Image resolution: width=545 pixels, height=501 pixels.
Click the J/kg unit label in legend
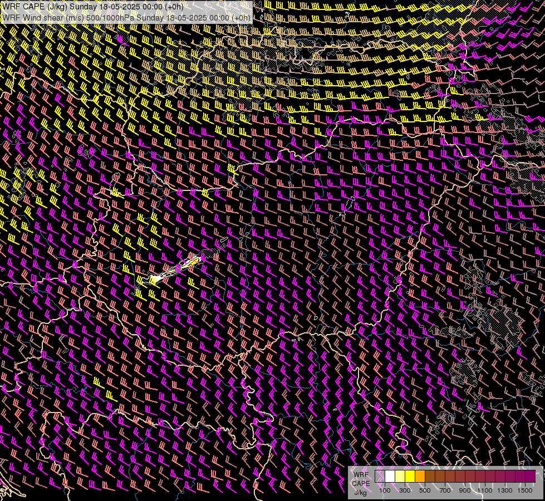[x=360, y=493]
